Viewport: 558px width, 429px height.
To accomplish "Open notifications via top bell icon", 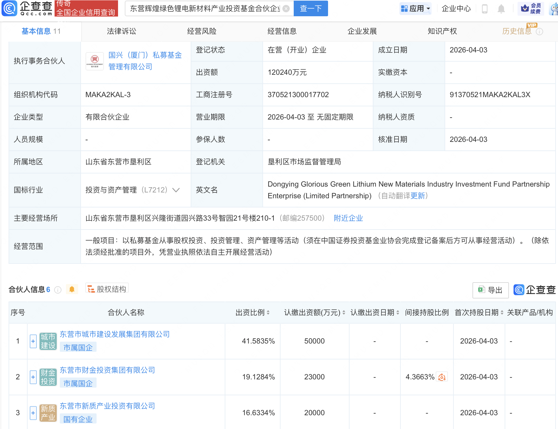I will coord(501,9).
